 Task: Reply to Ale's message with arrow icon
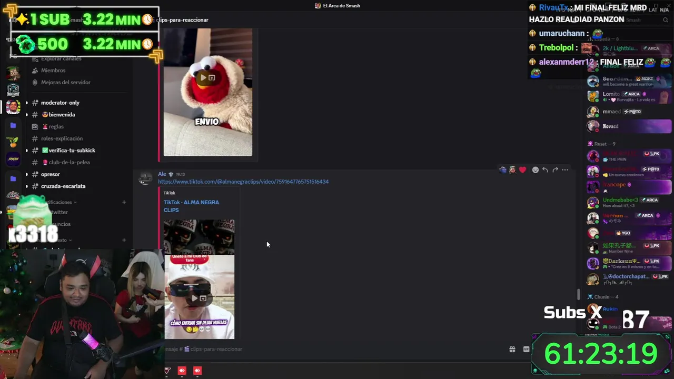tap(545, 170)
